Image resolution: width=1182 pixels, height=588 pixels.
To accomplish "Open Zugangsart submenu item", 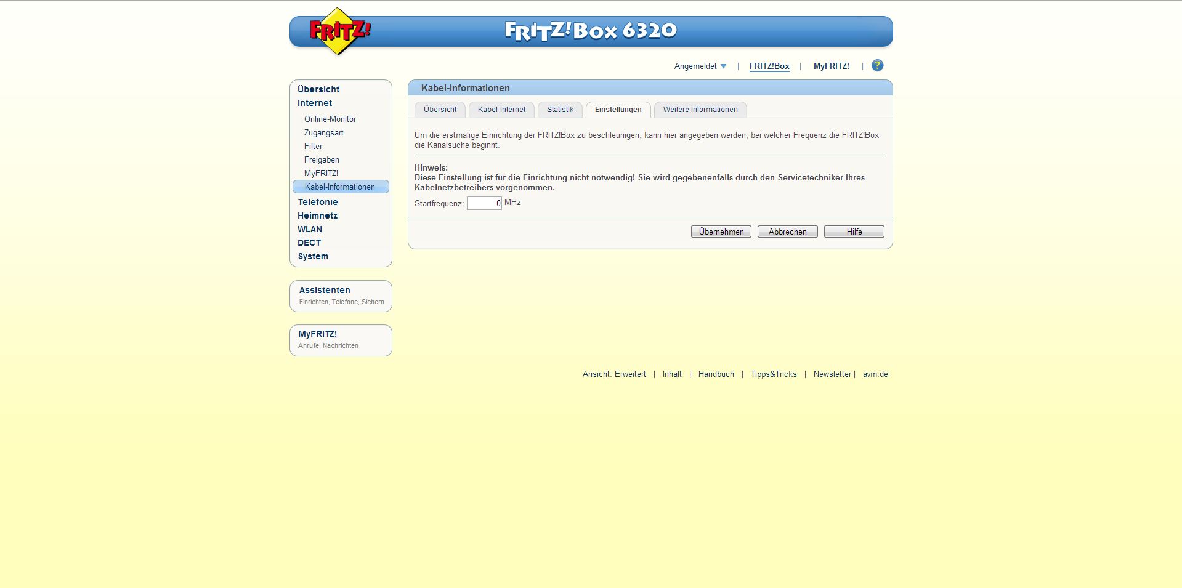I will coord(324,132).
